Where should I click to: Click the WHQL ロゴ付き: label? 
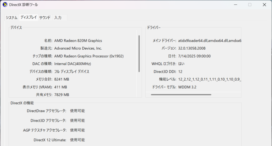(x=164, y=64)
